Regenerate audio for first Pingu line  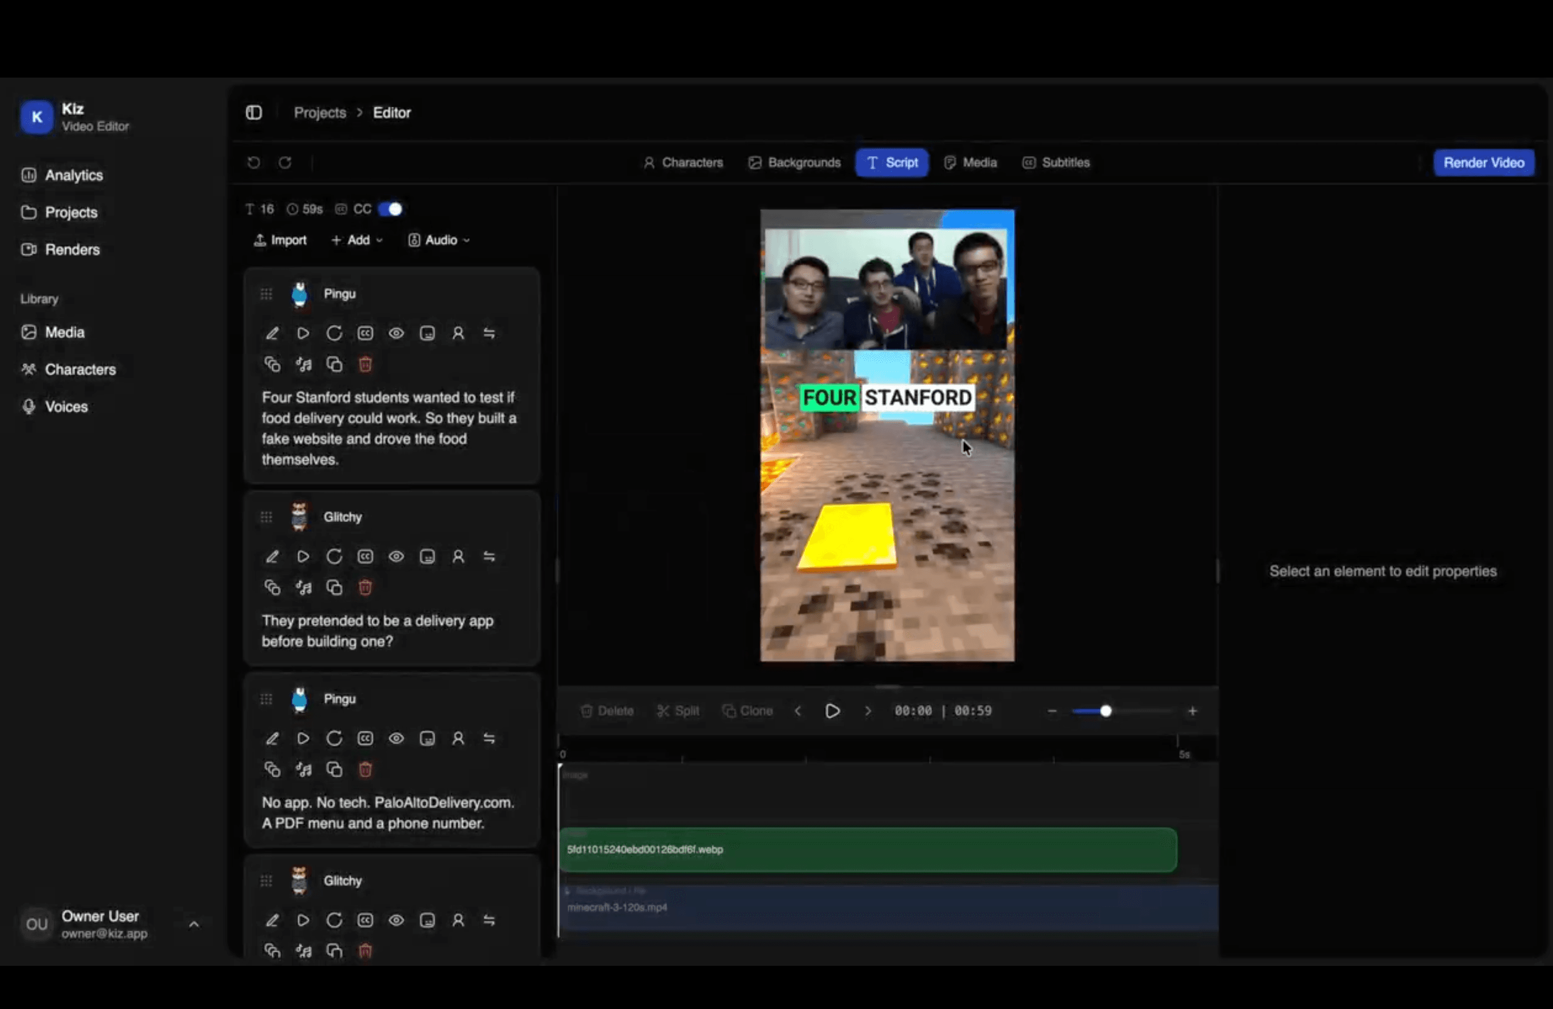334,333
